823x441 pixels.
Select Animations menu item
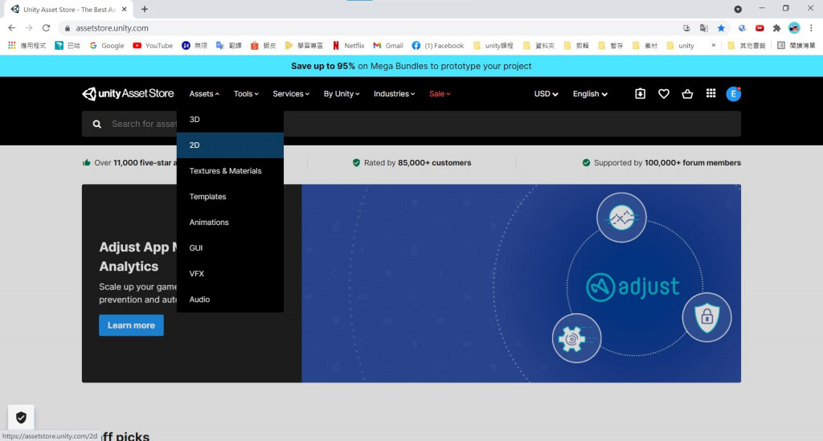230,223
